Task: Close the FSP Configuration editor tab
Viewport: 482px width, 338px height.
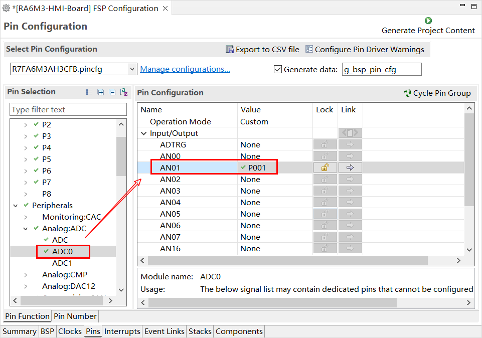Action: [165, 9]
